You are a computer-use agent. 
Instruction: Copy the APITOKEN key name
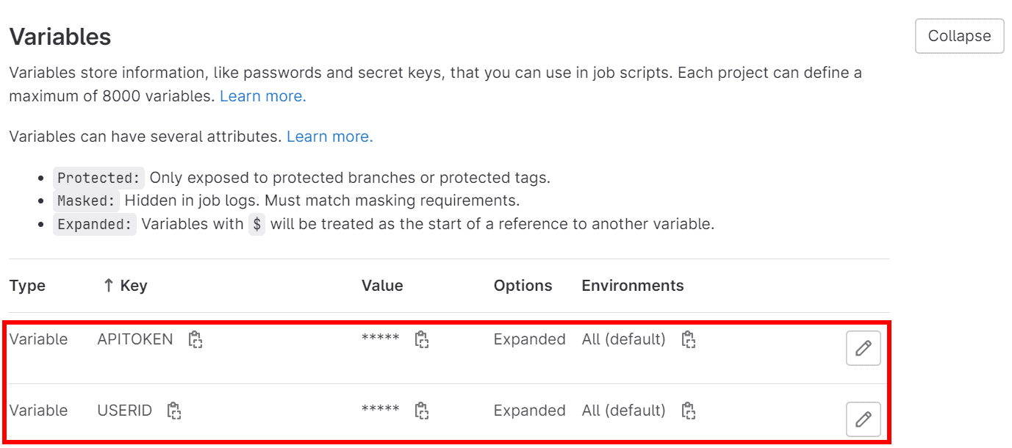point(195,339)
